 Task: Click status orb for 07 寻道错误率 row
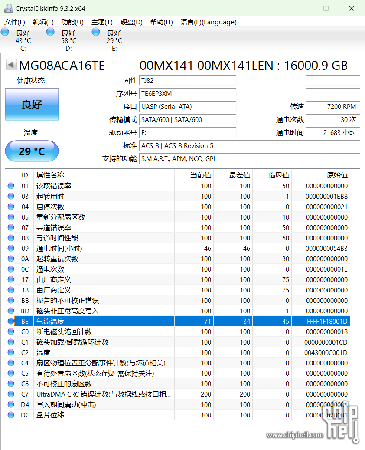point(11,227)
